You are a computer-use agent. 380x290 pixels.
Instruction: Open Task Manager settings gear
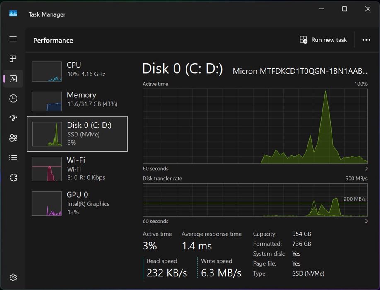point(13,278)
